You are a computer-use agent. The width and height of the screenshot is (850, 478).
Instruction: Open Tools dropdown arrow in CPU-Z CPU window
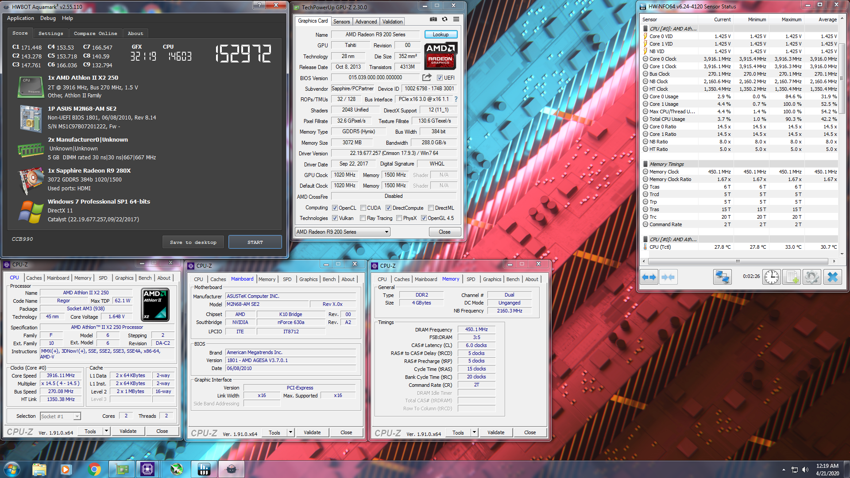106,431
